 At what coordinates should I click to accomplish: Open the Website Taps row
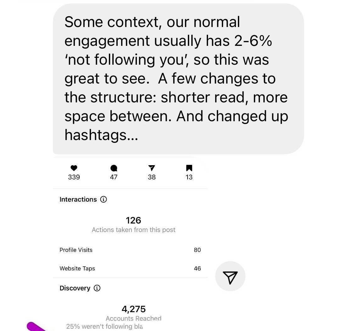(130, 269)
